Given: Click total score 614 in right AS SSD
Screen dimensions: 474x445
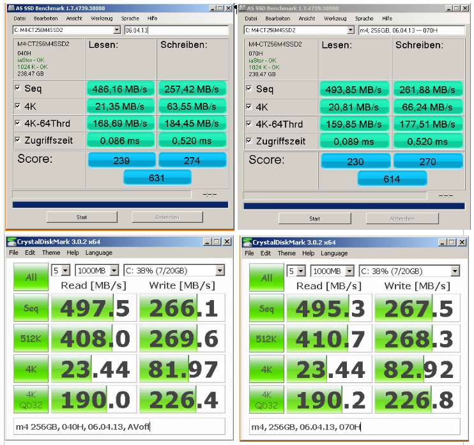Looking at the screenshot, I should [392, 179].
